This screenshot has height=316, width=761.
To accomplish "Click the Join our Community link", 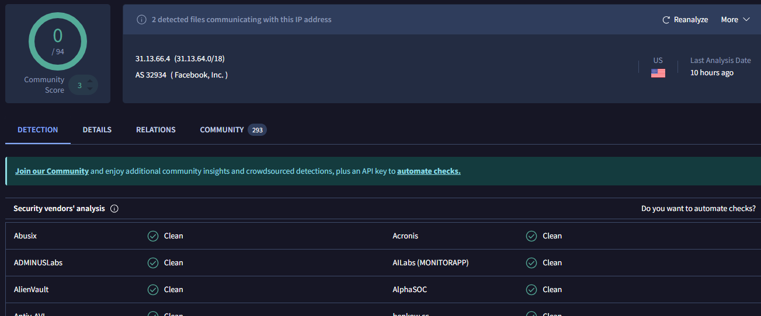I will [x=52, y=171].
